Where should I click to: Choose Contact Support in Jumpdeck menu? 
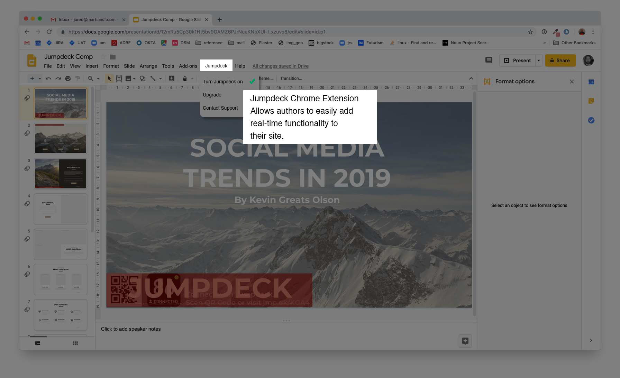pyautogui.click(x=220, y=108)
